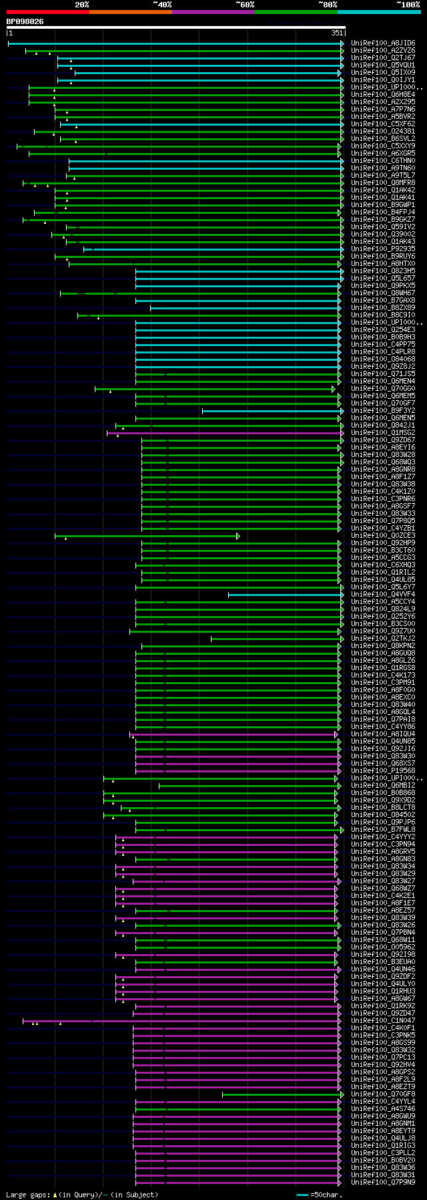Screen dimensions: 427x1200
Task: Open hit UniRef100_Q0IJY1
Action: (383, 80)
